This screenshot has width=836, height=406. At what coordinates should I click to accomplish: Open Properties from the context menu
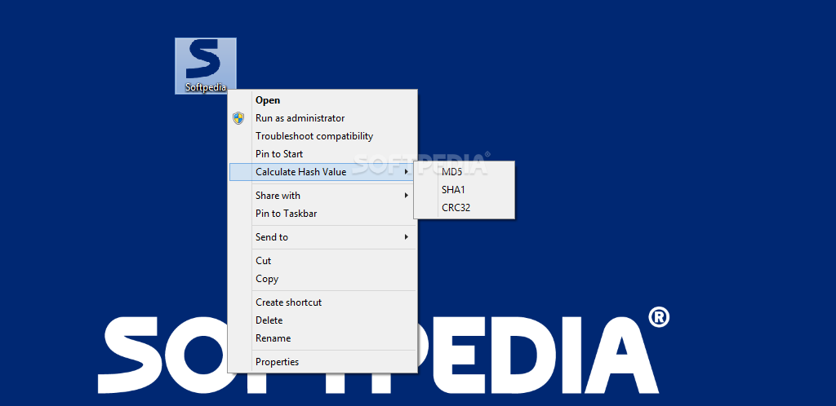[x=322, y=362]
